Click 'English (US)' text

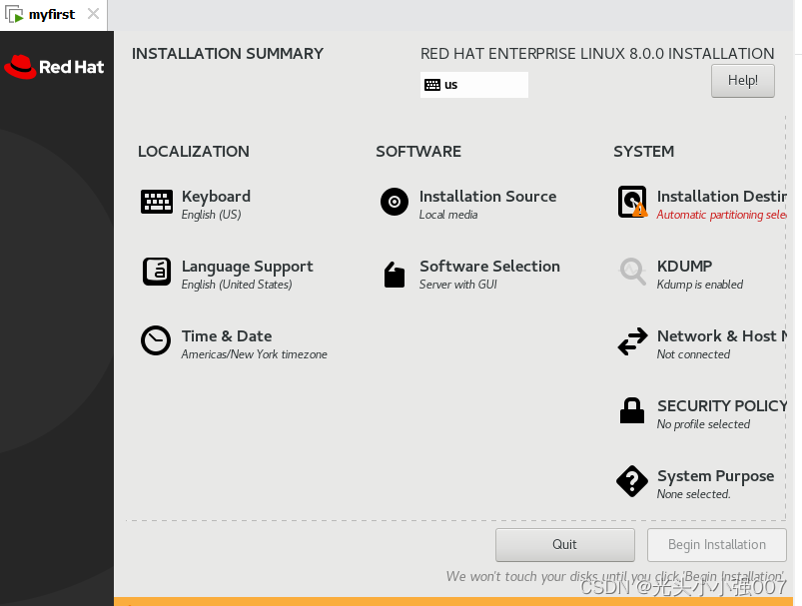(211, 215)
